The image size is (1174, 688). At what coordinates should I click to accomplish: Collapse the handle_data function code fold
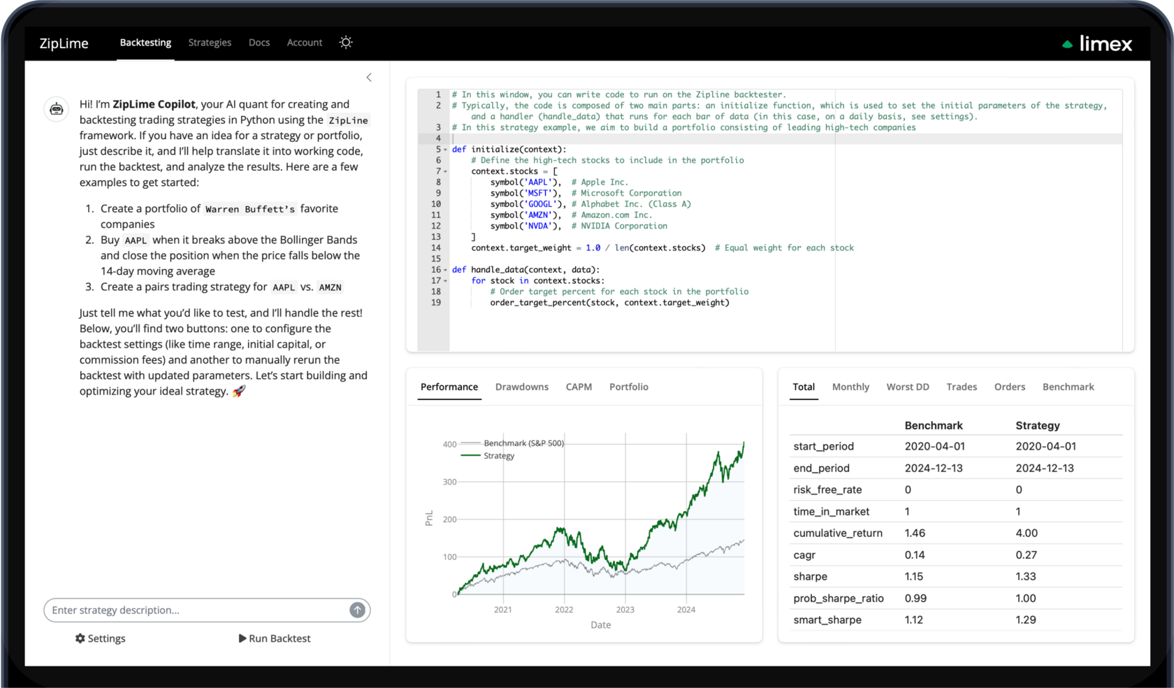[x=445, y=269]
